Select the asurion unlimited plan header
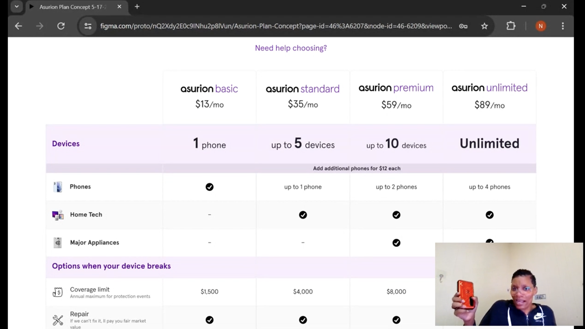585x329 pixels. click(x=489, y=88)
